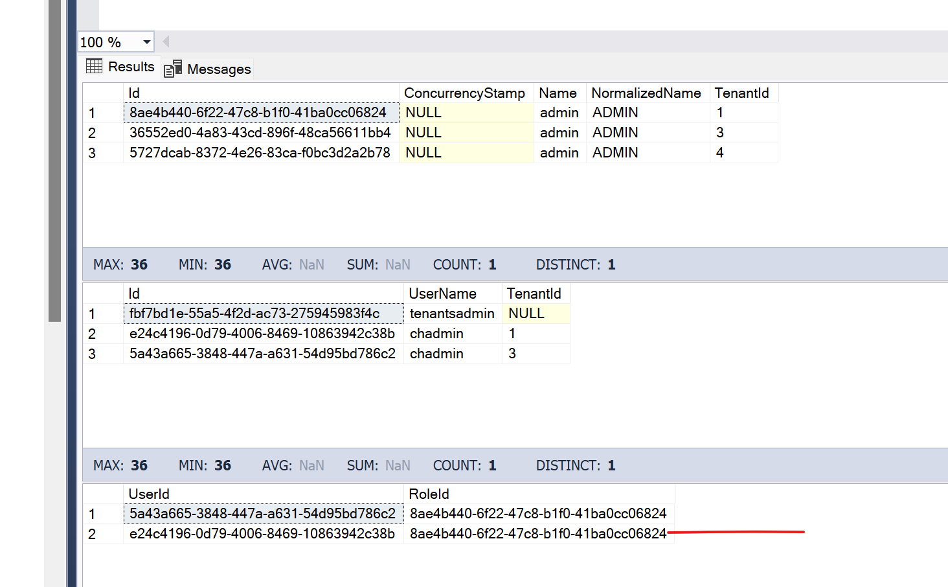Click the Messages tab icon
The height and width of the screenshot is (587, 948).
[173, 69]
